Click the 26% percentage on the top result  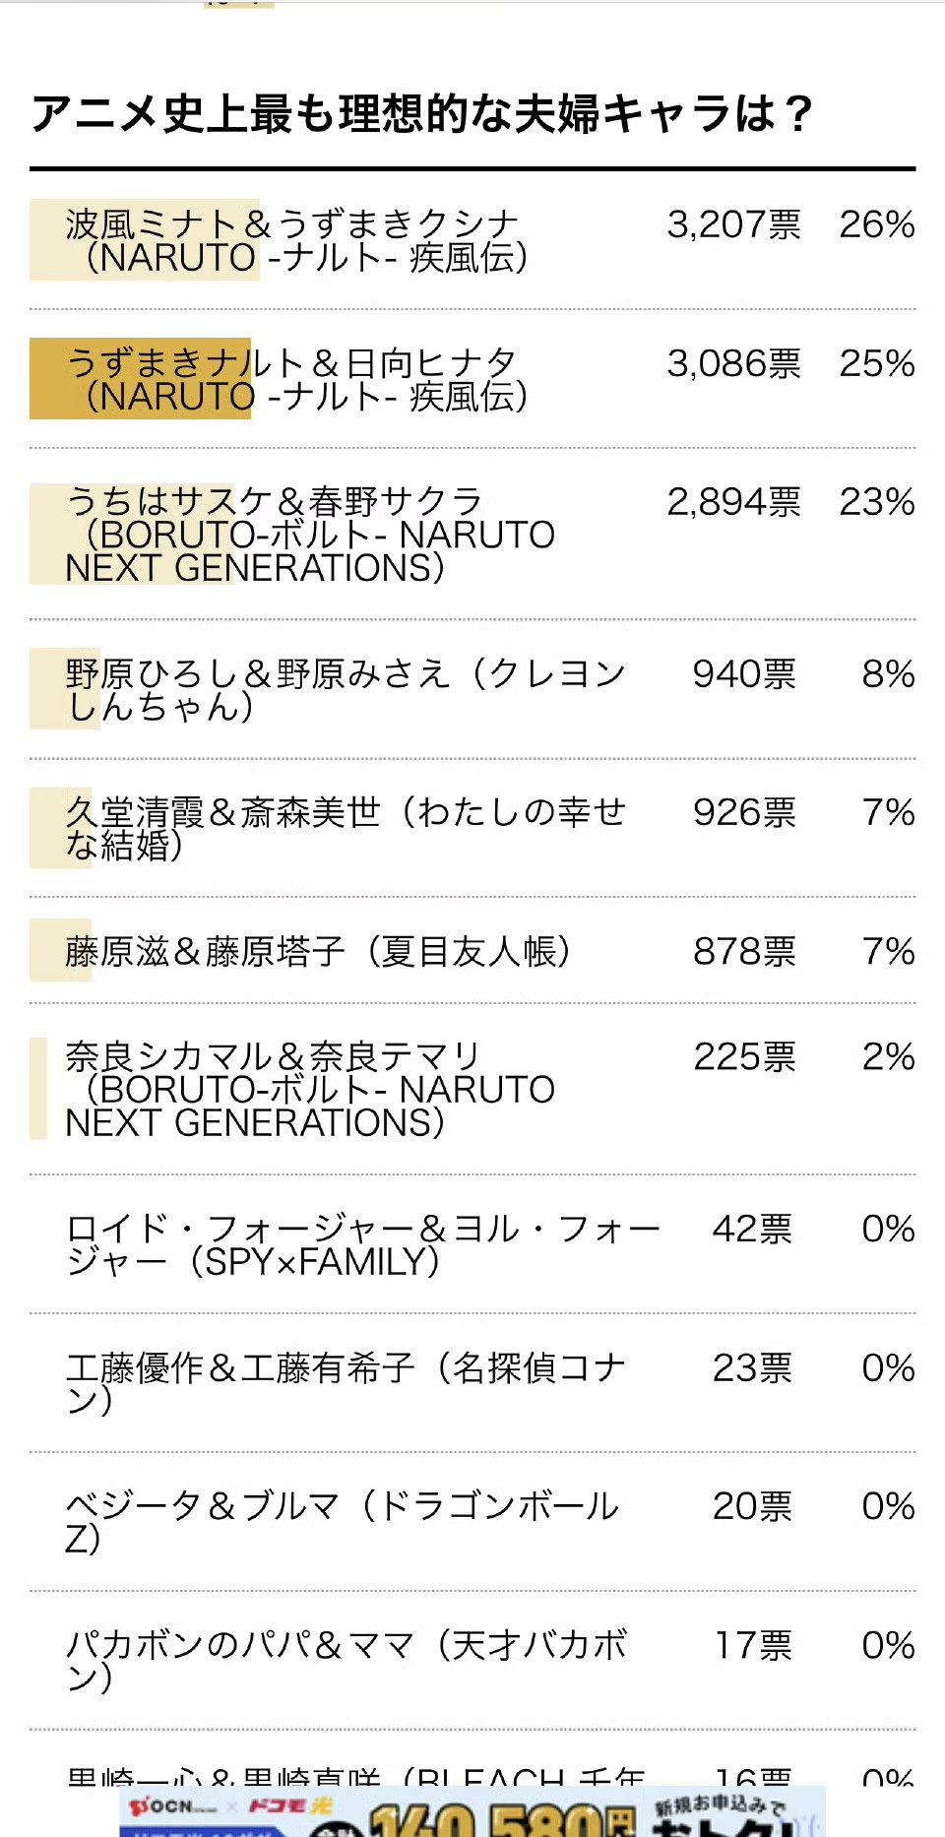click(x=876, y=224)
